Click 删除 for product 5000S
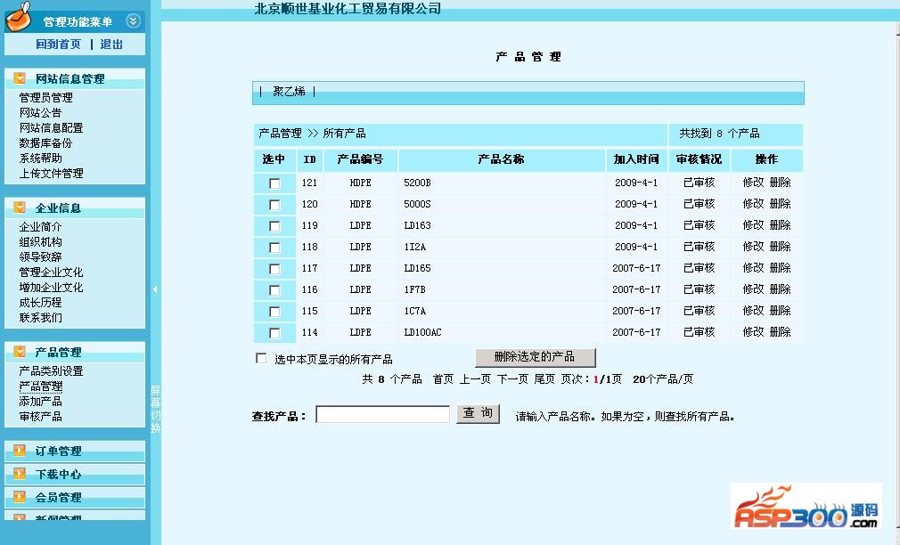This screenshot has width=900, height=545. tap(780, 204)
